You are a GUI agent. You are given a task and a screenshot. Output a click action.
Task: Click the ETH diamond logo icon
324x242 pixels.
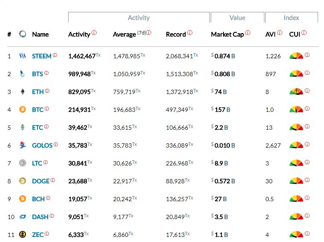[23, 91]
